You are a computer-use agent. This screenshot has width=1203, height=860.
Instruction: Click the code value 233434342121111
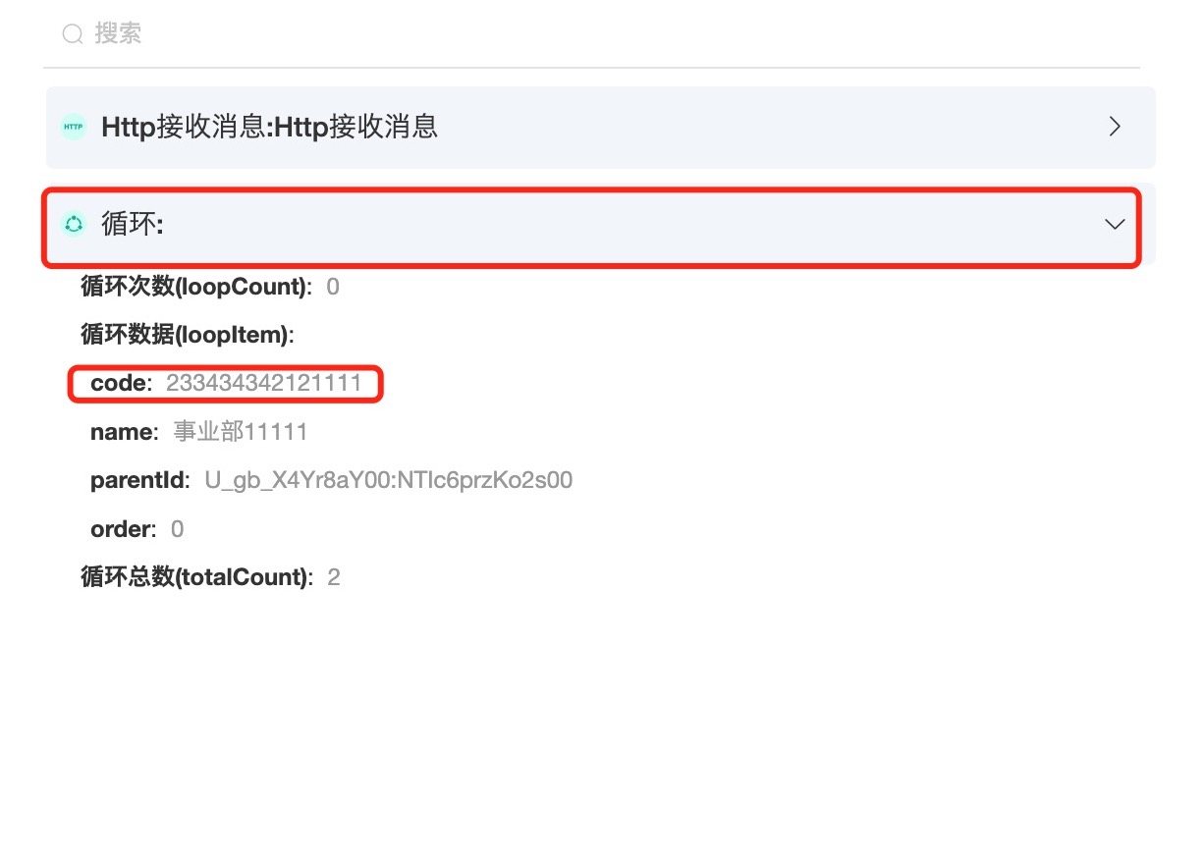[x=264, y=383]
